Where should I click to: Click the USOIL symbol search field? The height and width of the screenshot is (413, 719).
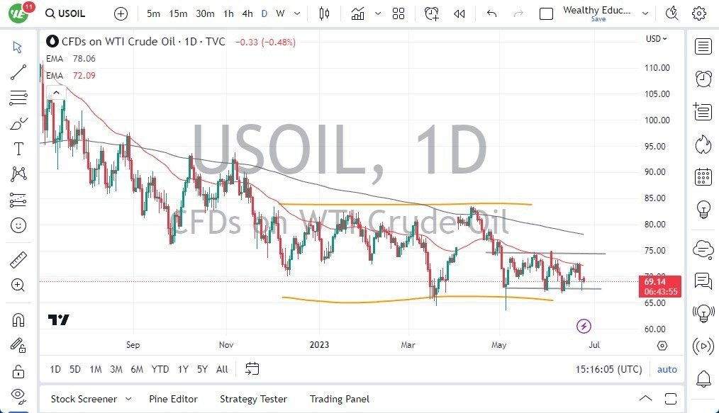(65, 13)
